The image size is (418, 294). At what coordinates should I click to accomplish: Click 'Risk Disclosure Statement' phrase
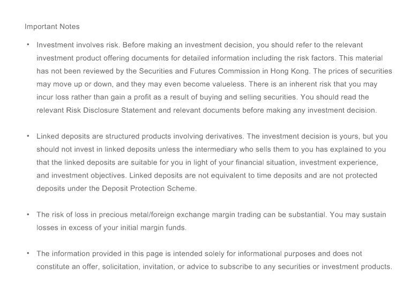click(x=111, y=110)
